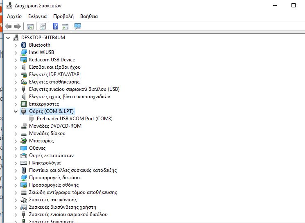Expand the Bluetooth category arrow
This screenshot has height=223, width=305.
point(16,45)
